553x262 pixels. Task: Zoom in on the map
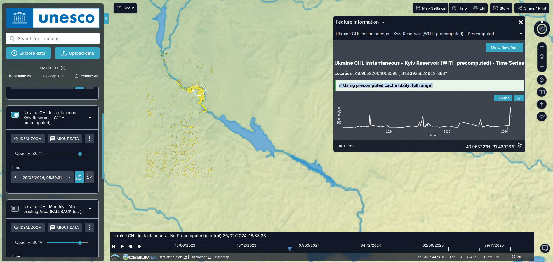click(542, 47)
